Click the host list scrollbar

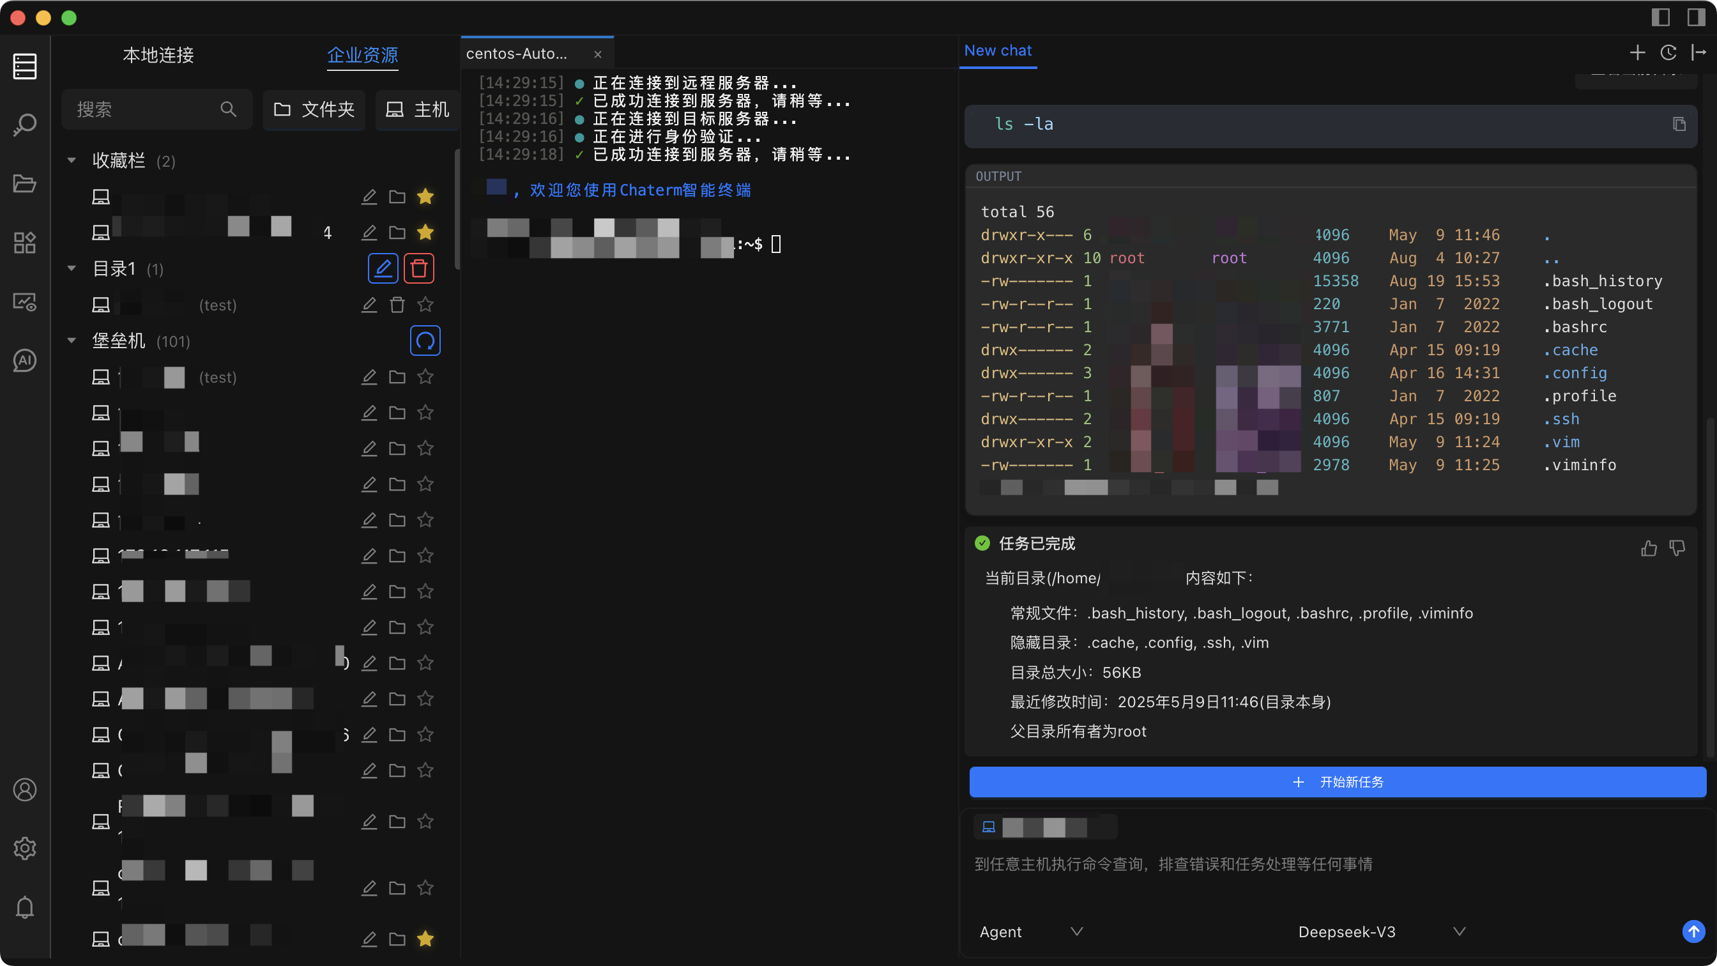point(457,208)
